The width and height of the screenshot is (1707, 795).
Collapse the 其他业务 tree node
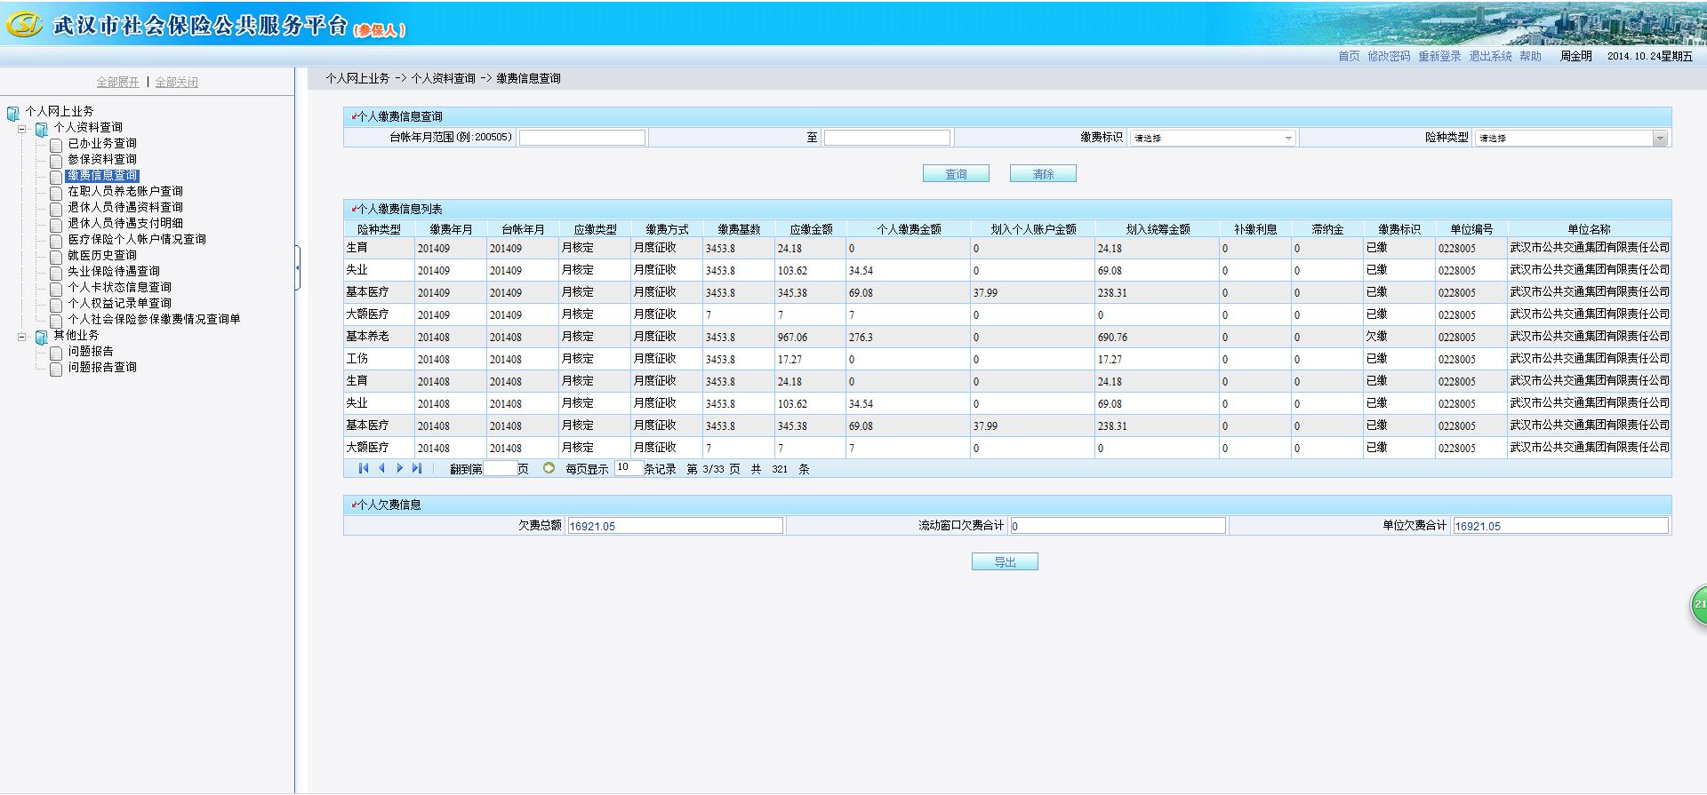(x=22, y=337)
